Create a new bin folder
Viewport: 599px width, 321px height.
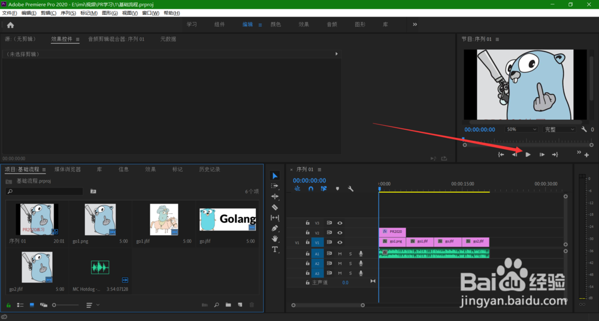click(x=228, y=305)
